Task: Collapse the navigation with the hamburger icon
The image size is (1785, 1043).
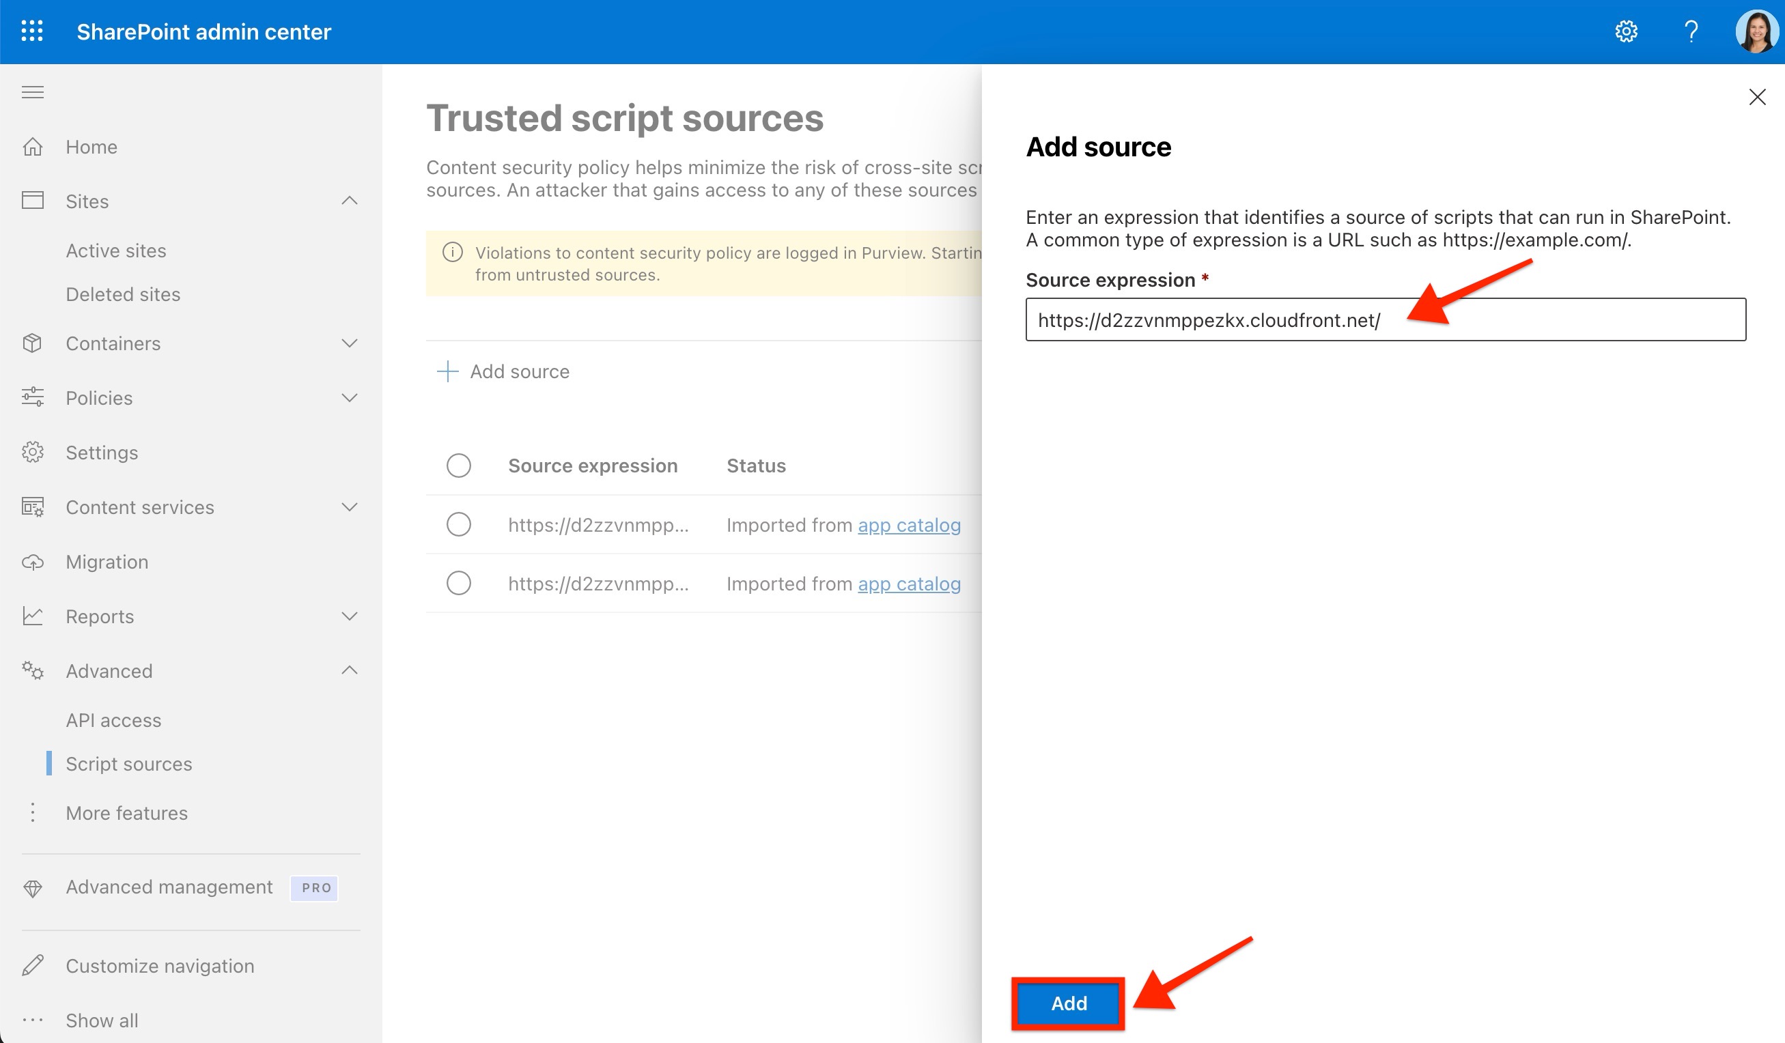Action: [x=32, y=92]
